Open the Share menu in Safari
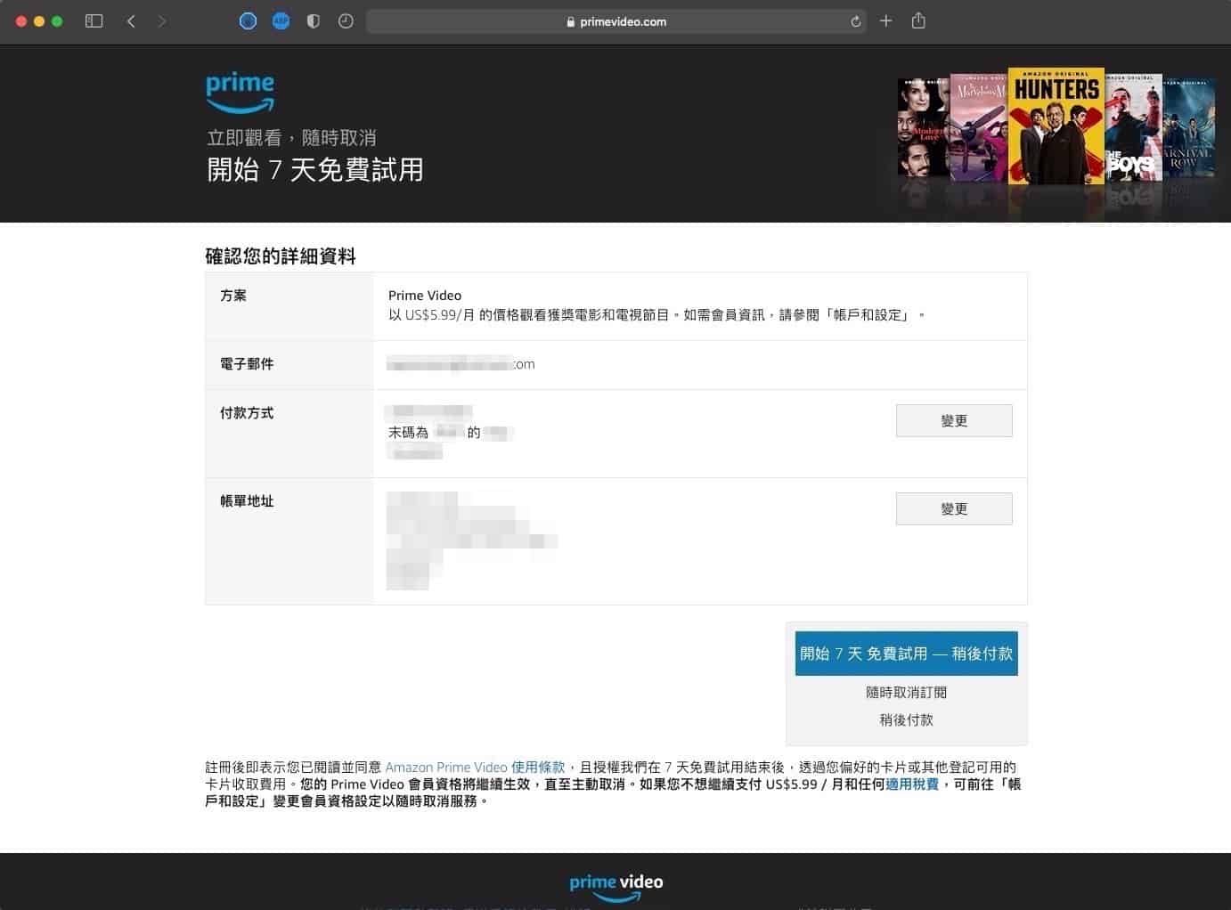The height and width of the screenshot is (910, 1231). coord(918,21)
